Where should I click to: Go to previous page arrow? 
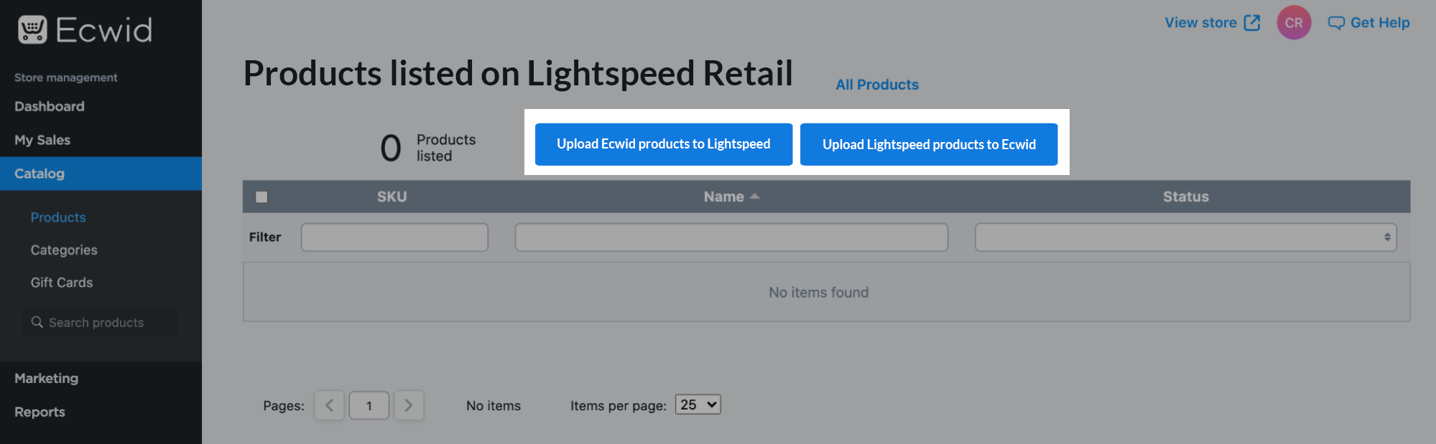(x=330, y=405)
